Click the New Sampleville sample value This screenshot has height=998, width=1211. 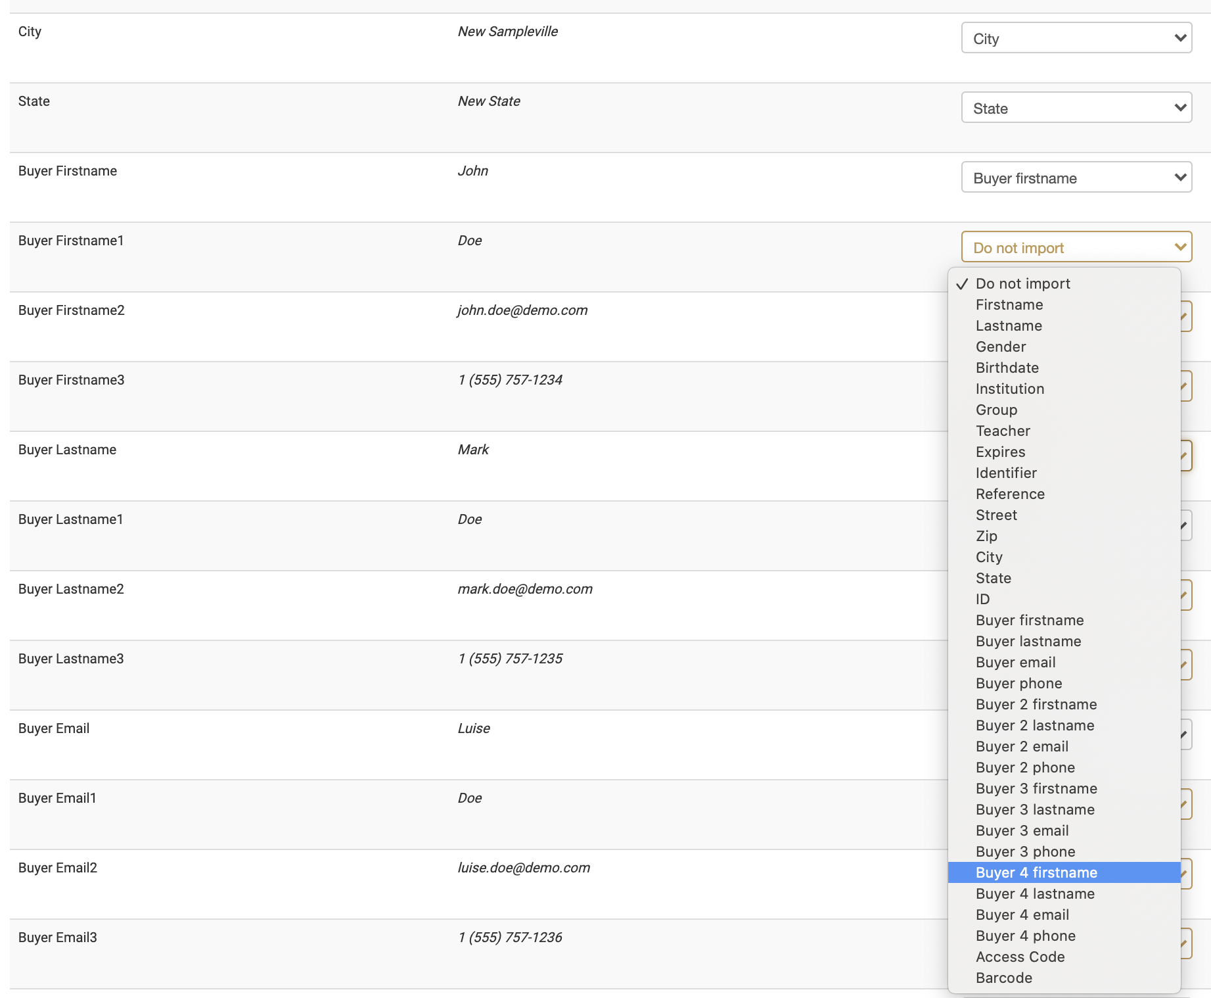pyautogui.click(x=508, y=32)
